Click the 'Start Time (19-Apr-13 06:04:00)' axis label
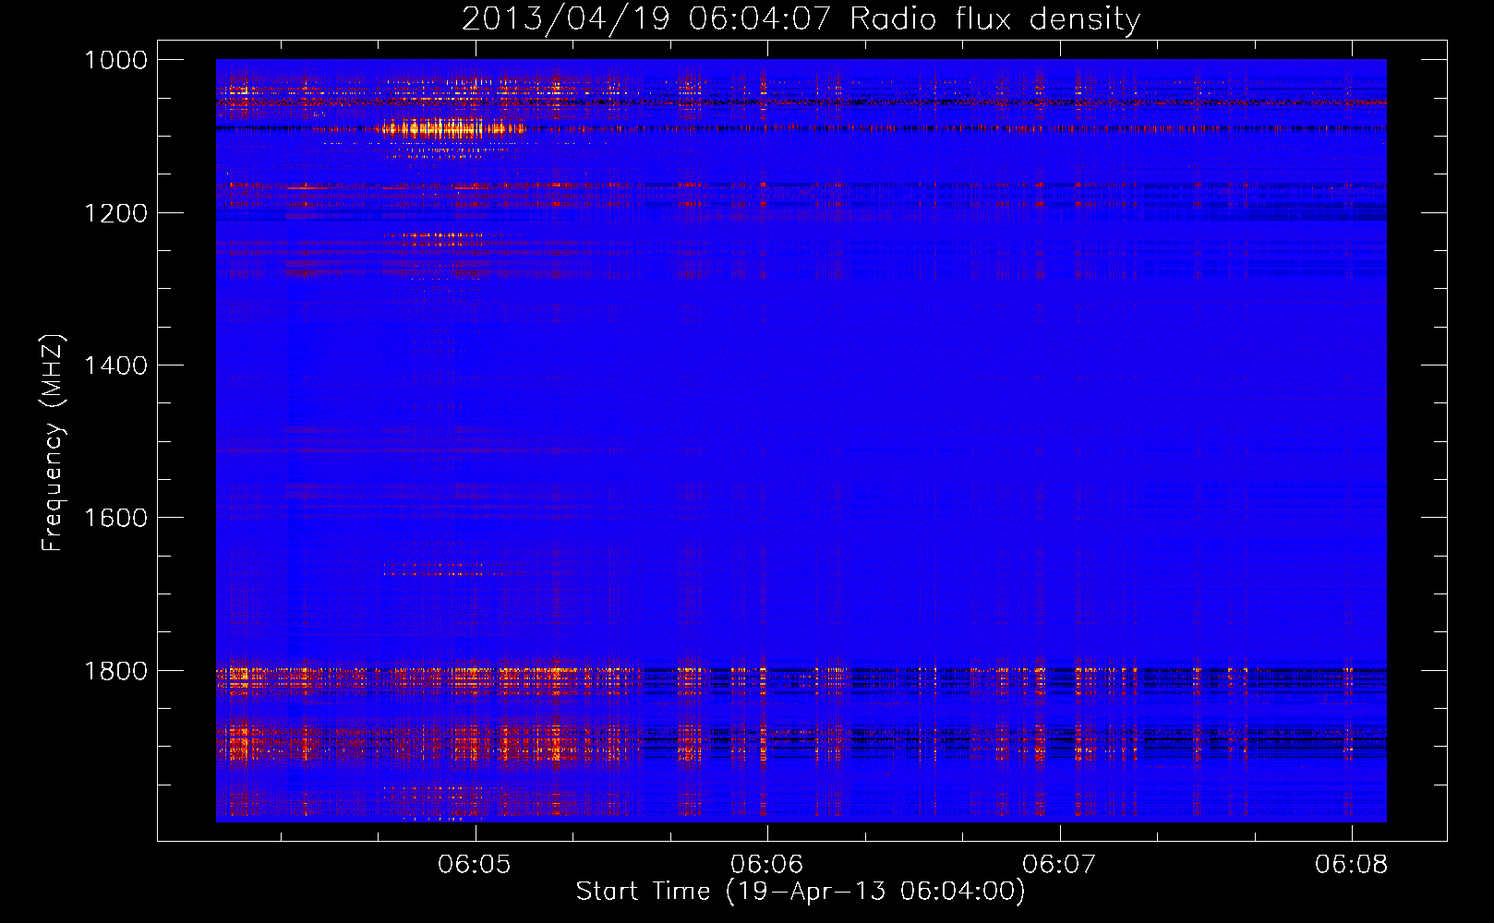 (801, 892)
